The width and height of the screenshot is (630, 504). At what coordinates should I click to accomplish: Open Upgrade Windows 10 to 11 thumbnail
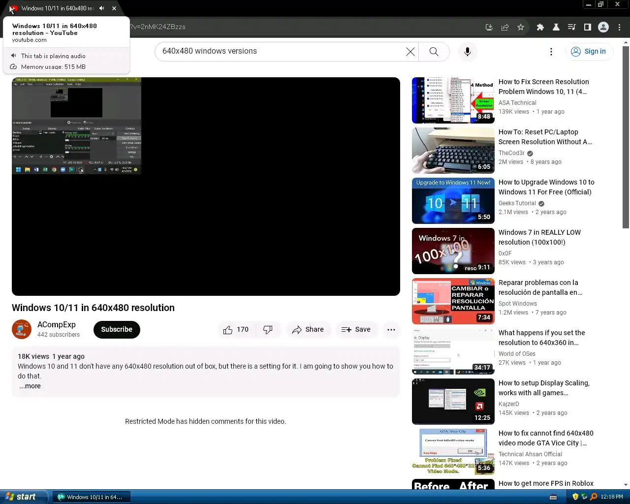[x=453, y=201]
